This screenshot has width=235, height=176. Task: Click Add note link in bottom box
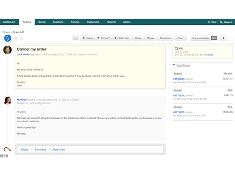(x=58, y=150)
